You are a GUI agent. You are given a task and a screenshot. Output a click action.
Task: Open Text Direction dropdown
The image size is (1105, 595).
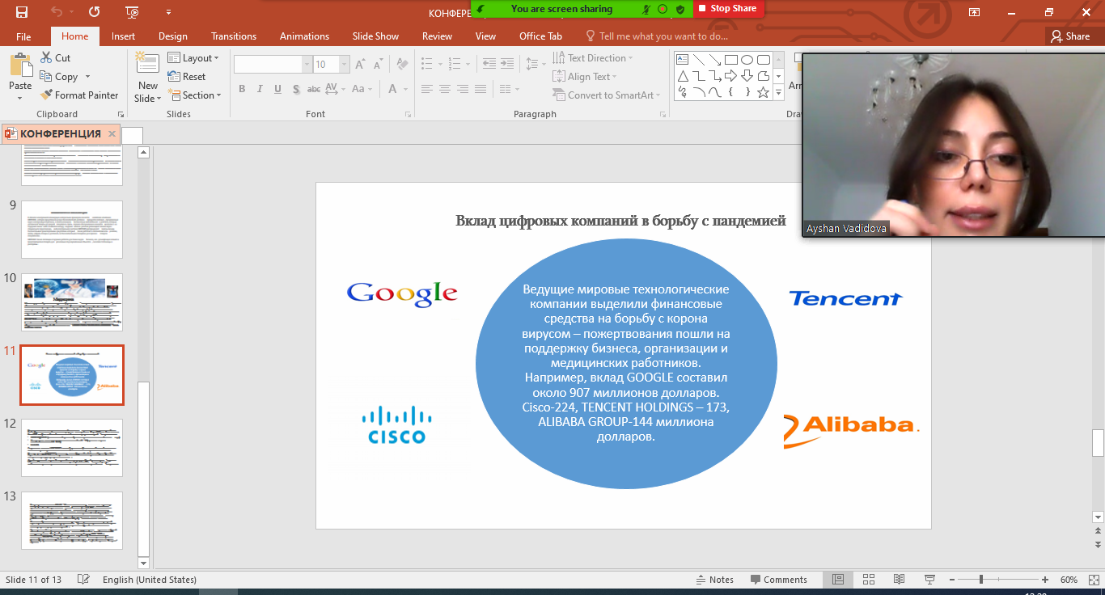coord(593,58)
